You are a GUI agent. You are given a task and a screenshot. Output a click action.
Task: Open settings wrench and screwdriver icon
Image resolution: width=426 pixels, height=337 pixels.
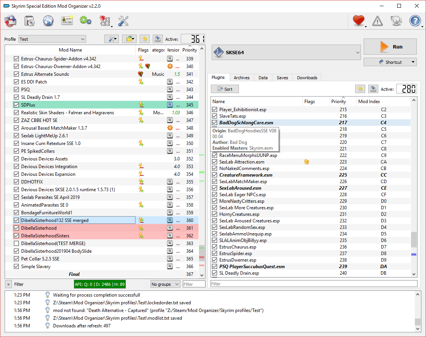123,21
